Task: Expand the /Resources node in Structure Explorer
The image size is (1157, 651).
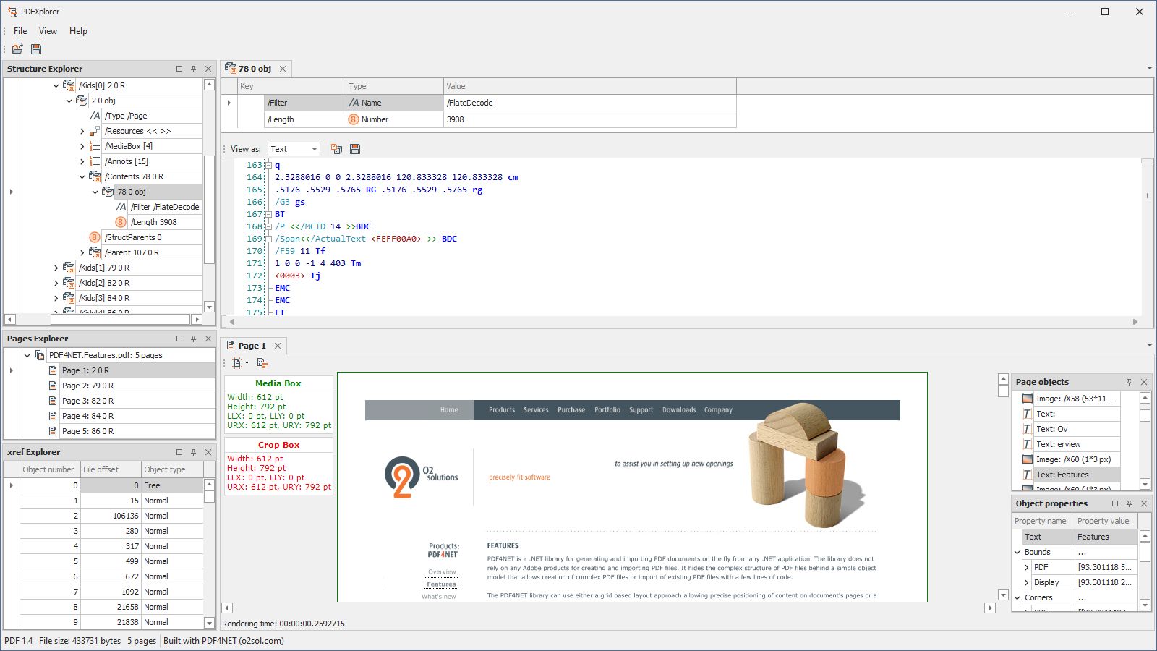Action: [82, 131]
